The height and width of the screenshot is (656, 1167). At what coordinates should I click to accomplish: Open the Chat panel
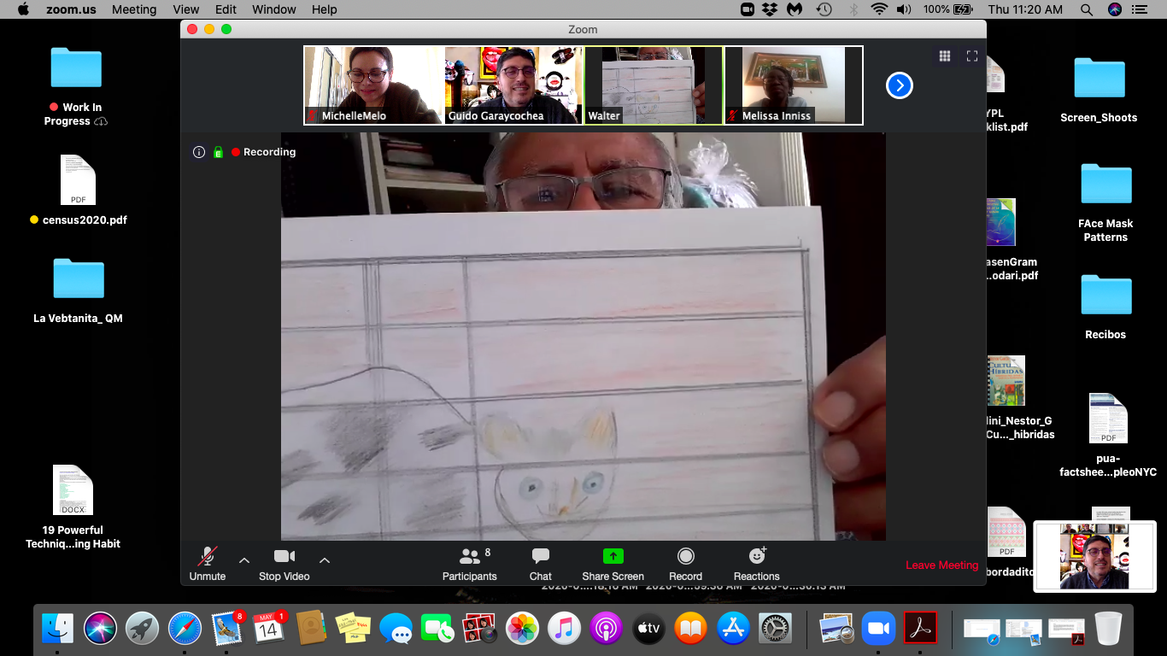[x=540, y=564]
